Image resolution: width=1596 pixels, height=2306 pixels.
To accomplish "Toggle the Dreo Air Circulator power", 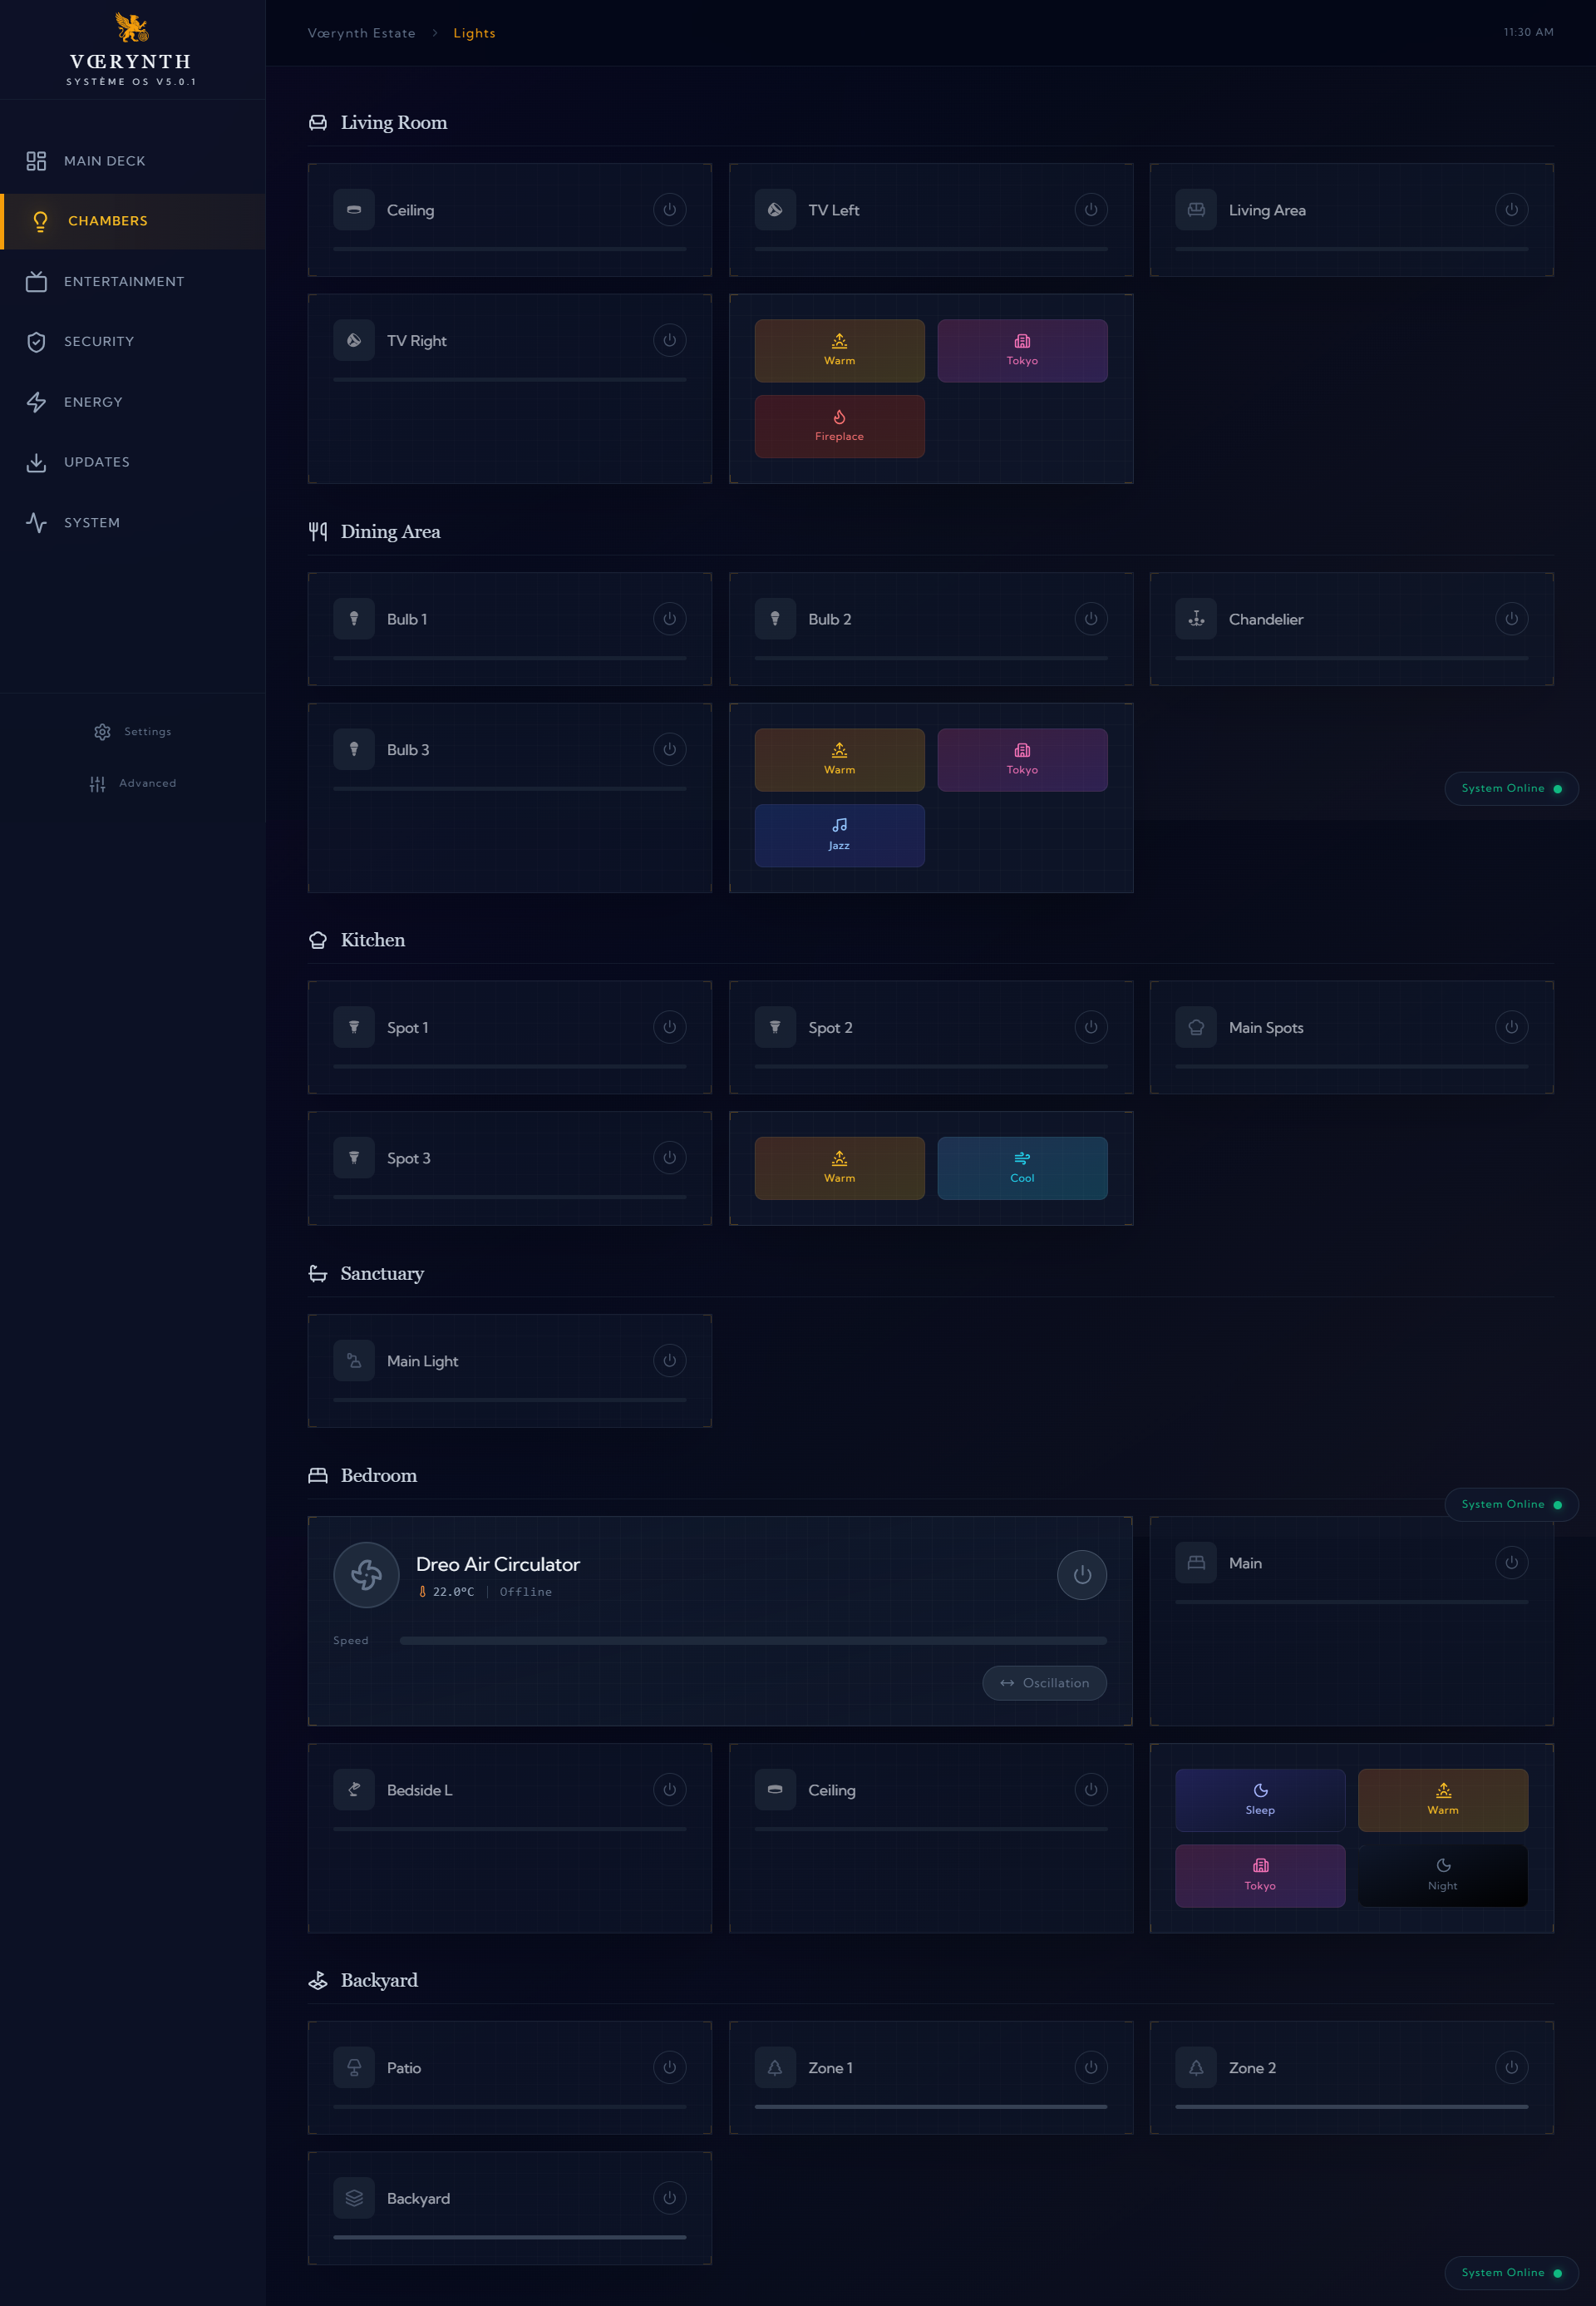I will pyautogui.click(x=1082, y=1575).
